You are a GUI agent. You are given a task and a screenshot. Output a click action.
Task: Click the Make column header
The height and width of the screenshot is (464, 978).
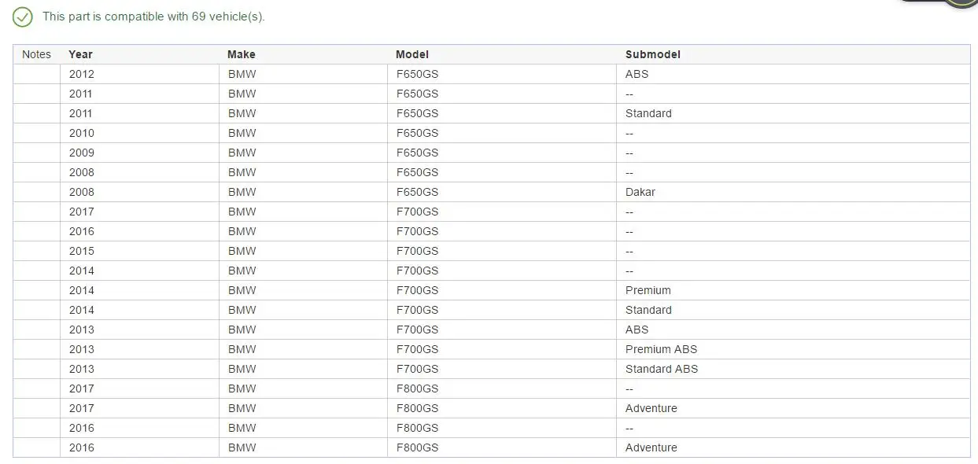[x=241, y=54]
